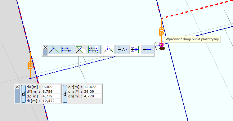Close the floating snap tools toolbar

pyautogui.click(x=45, y=47)
